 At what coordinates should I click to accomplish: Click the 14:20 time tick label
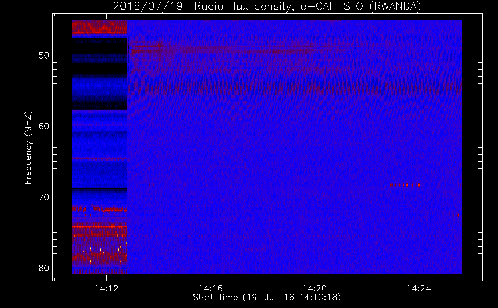315,289
